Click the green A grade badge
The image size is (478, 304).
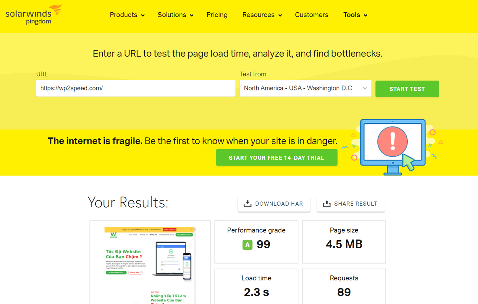point(247,245)
